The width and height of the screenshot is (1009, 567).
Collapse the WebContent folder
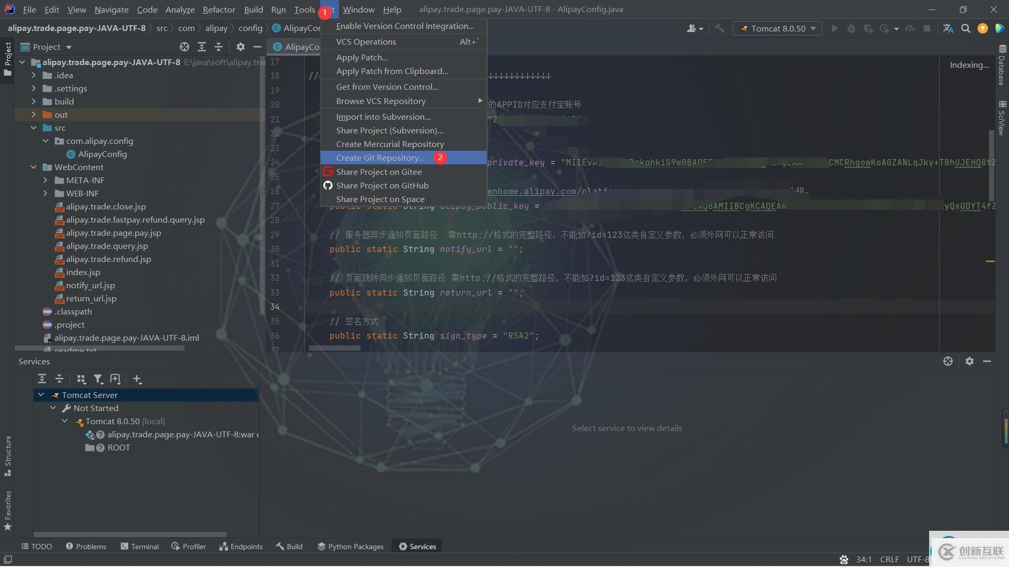click(34, 167)
